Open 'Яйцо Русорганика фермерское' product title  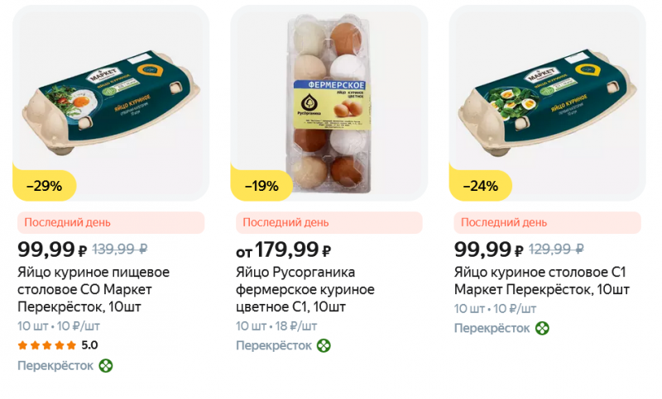click(305, 290)
